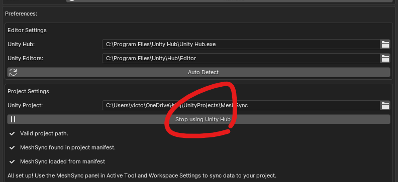Screen dimensions: 398x182
Task: Click checkmark icon beside MeshSync found in manifest
Action: pos(12,147)
